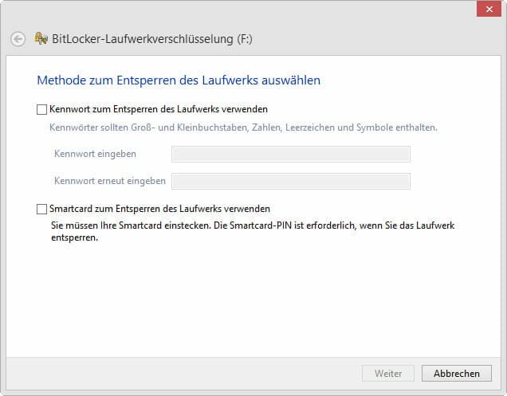Enable the password unlock checkbox
Viewport: 507px width, 396px height.
(x=41, y=108)
